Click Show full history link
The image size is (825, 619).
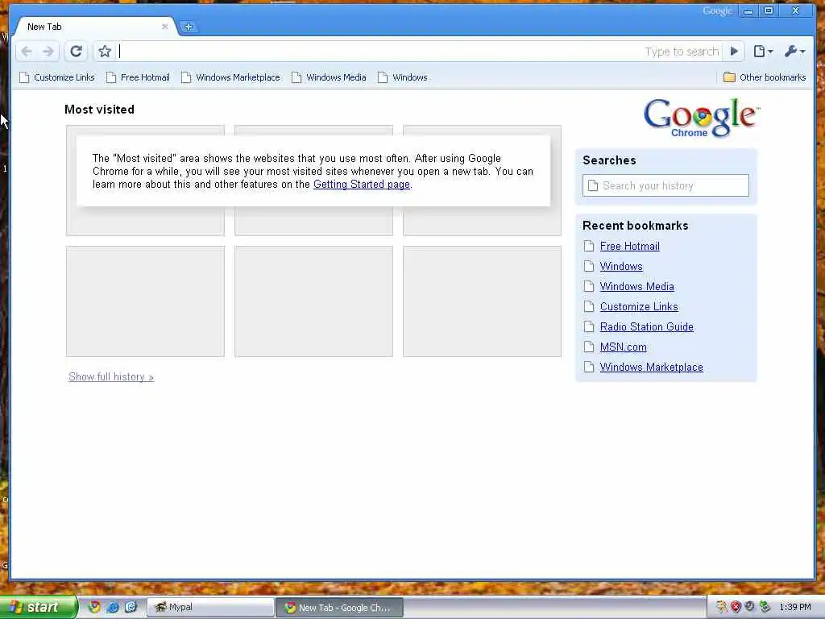click(x=111, y=377)
